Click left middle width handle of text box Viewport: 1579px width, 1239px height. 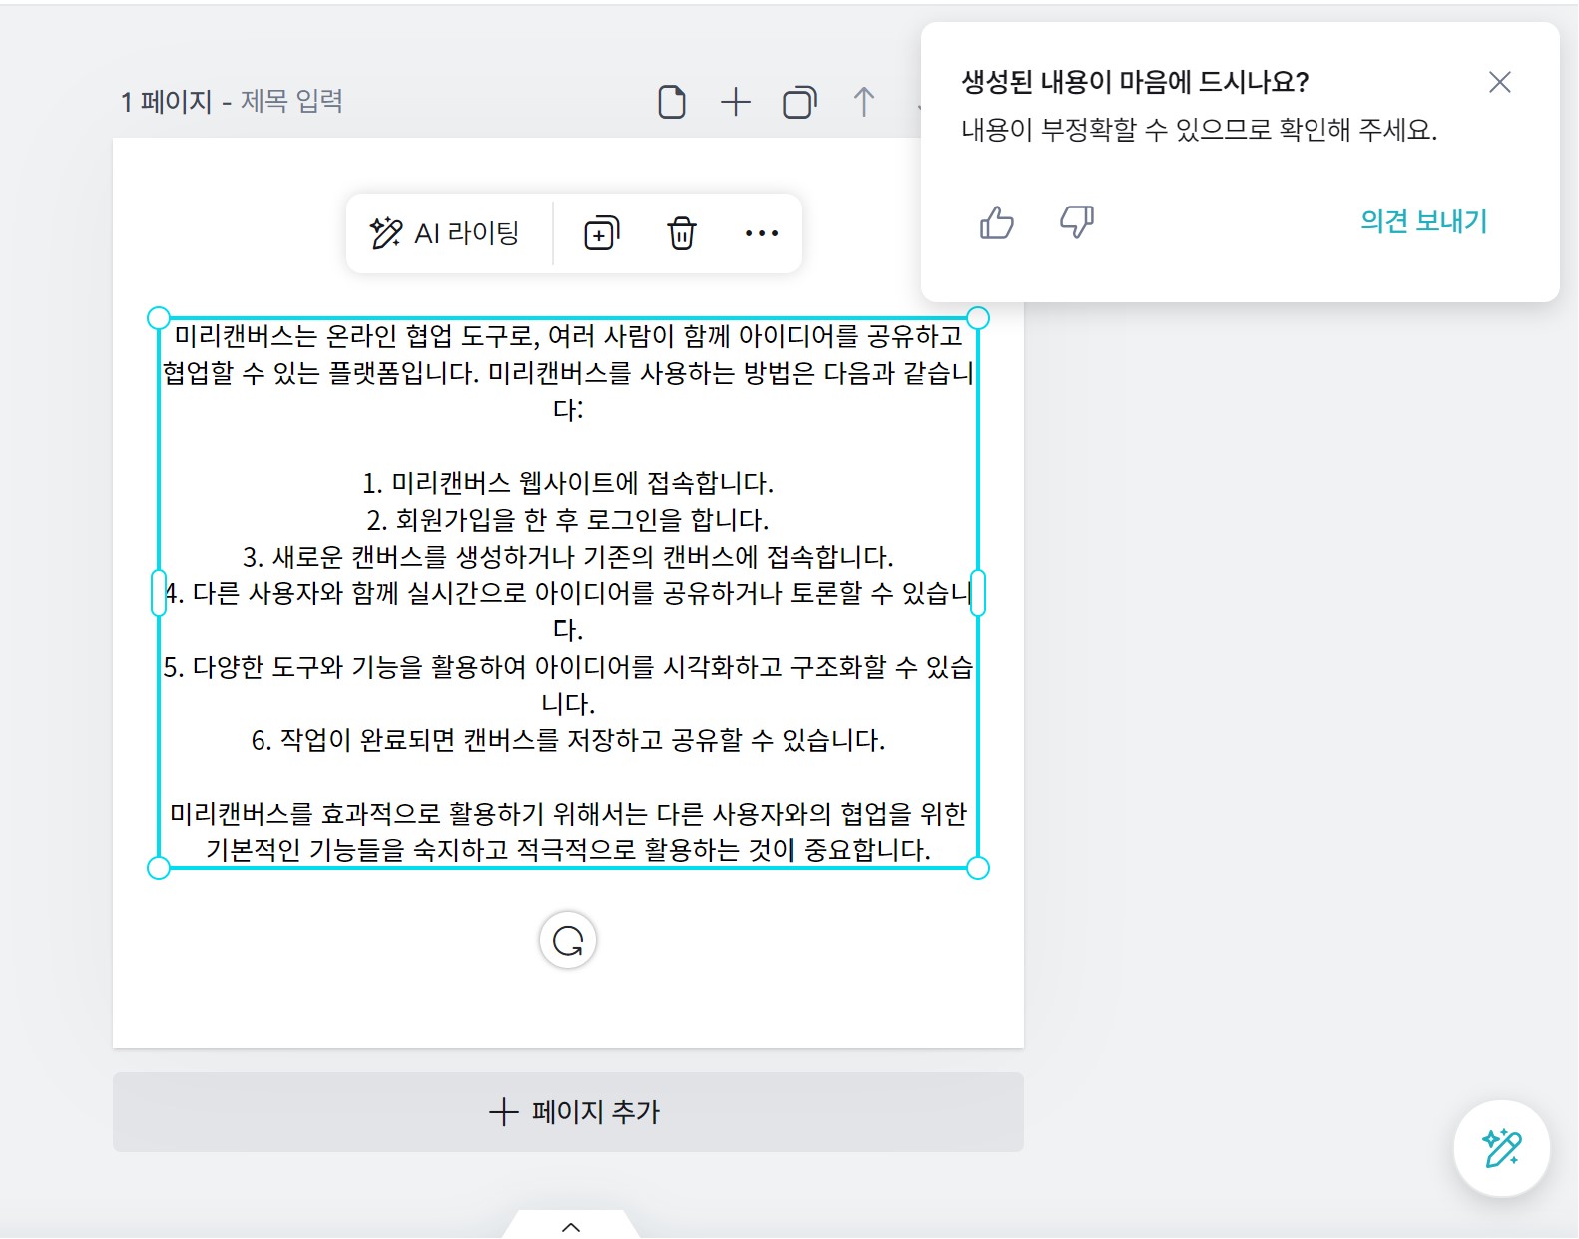pos(158,593)
